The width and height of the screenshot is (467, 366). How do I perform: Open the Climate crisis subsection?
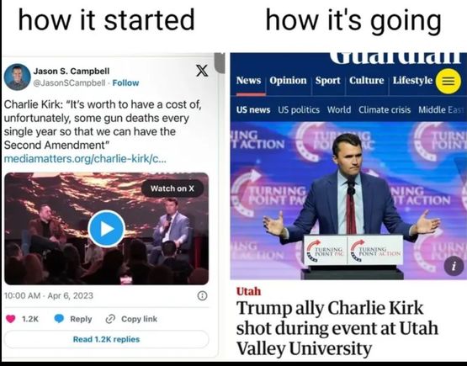(385, 110)
